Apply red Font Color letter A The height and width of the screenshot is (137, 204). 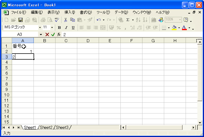[184, 27]
